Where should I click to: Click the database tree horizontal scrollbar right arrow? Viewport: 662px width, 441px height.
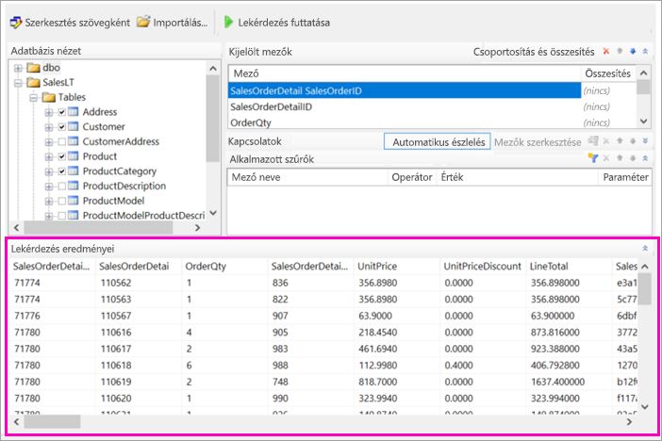pyautogui.click(x=197, y=228)
